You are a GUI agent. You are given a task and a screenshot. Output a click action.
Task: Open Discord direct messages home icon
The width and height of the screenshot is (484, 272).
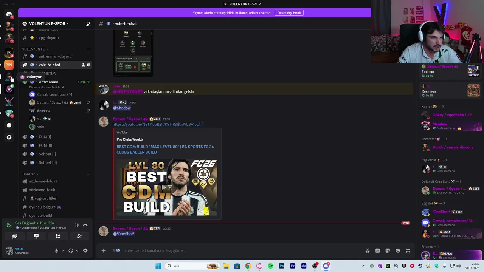pyautogui.click(x=9, y=14)
